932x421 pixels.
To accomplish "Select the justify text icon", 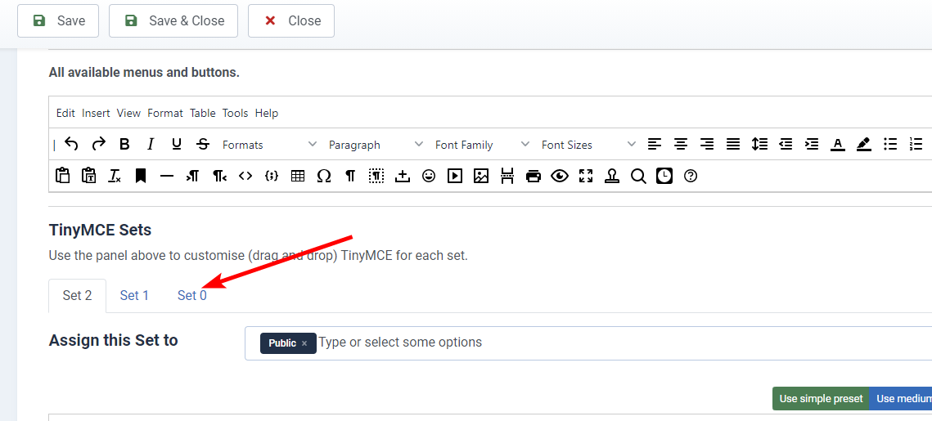I will [x=733, y=145].
